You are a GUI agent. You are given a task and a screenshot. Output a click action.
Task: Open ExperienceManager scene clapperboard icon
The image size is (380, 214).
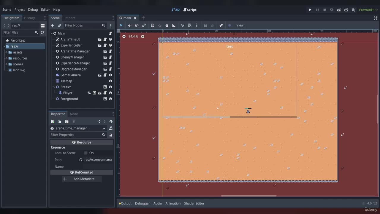point(105,63)
